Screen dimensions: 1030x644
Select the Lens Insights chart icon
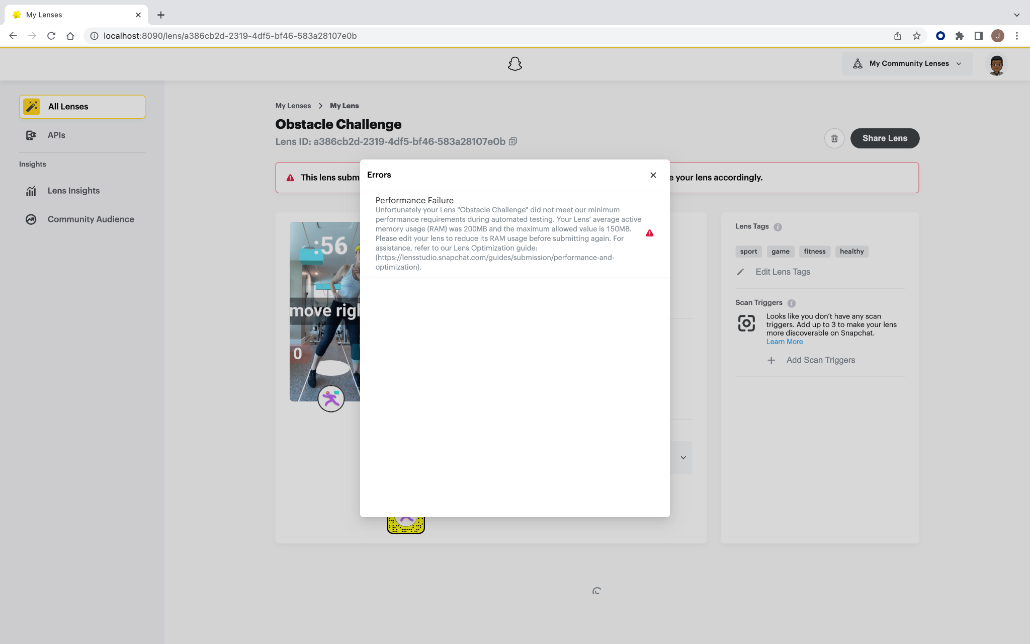click(31, 191)
